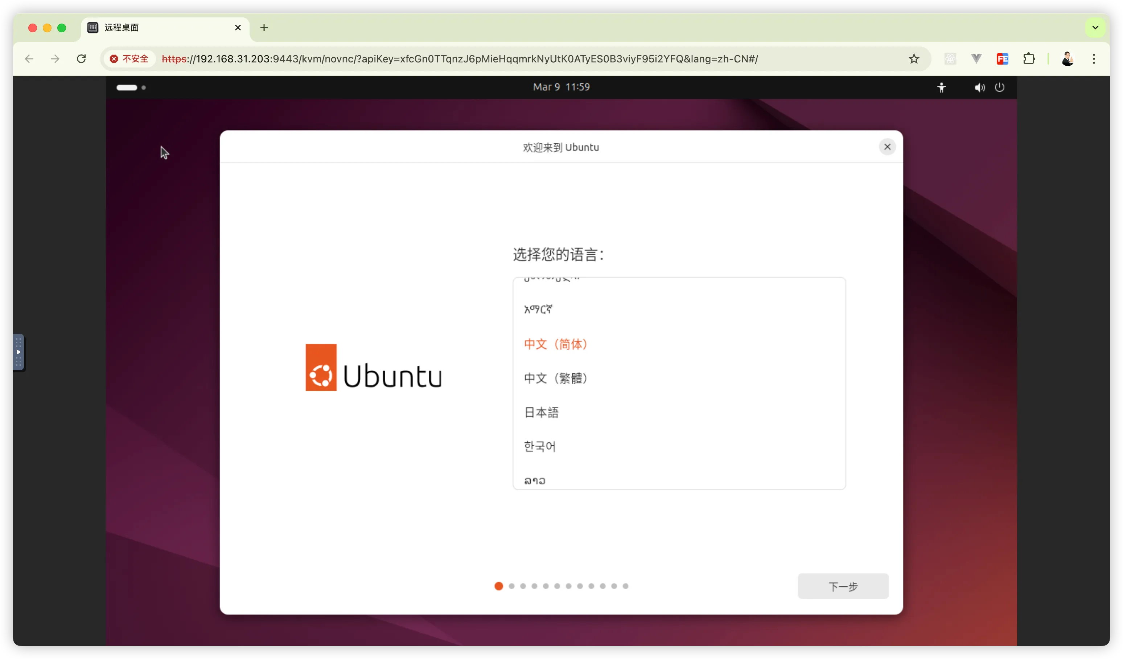
Task: Open the power menu in Ubuntu top bar
Action: 1000,87
